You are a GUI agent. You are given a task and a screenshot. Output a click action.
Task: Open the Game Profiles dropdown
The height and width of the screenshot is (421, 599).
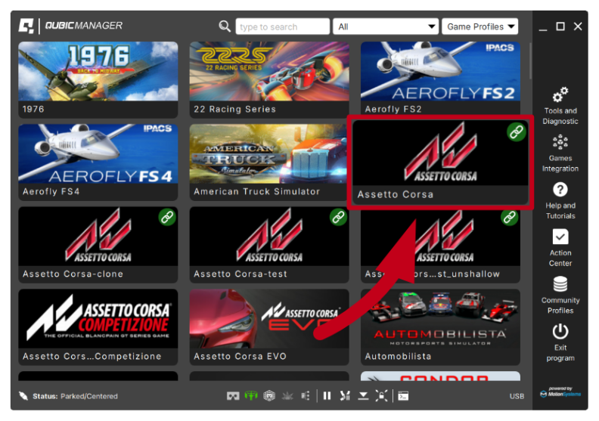click(x=480, y=26)
